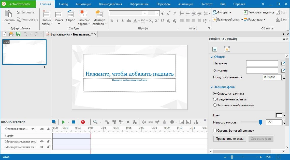Expand the Arrange (Раскладка) dropdown
The height and width of the screenshot is (160, 290).
[265, 20]
